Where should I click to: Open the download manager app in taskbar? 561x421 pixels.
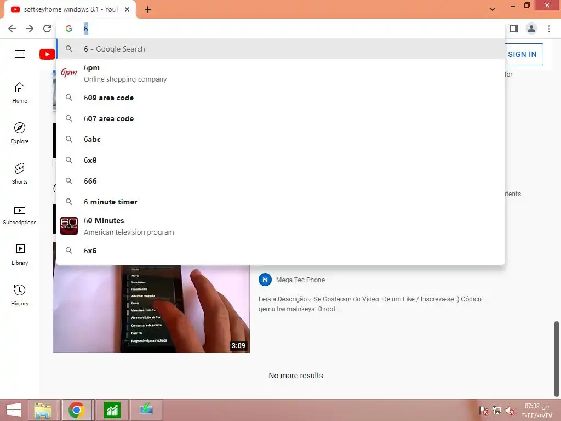point(146,410)
